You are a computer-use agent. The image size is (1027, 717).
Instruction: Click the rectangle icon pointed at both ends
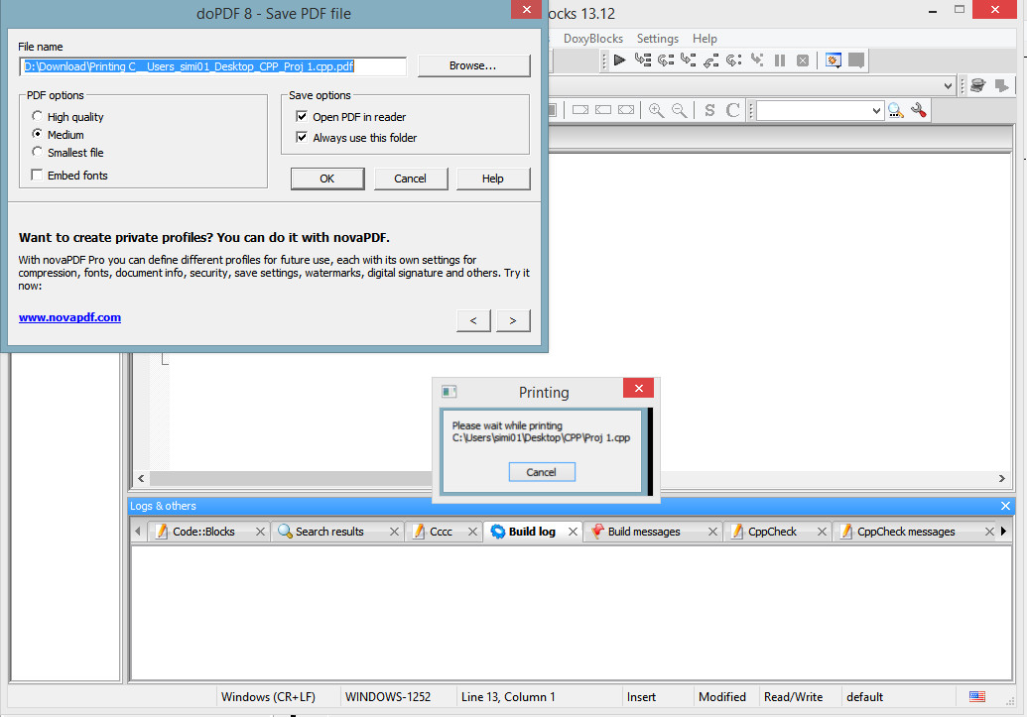(x=626, y=110)
